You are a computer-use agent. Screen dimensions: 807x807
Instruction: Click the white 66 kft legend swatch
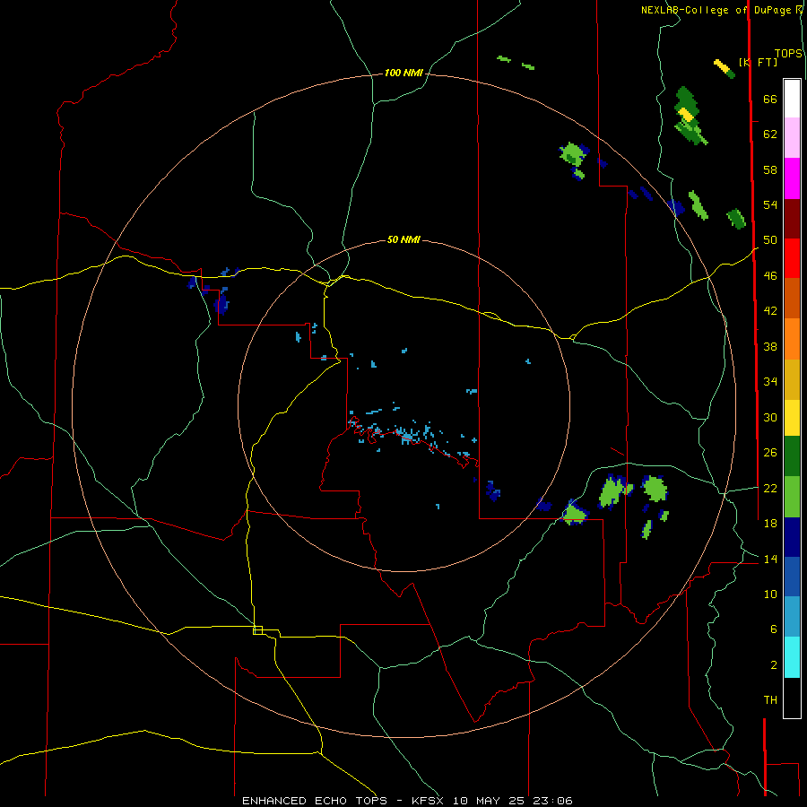[x=792, y=99]
